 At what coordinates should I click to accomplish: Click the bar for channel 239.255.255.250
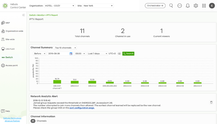110,83
